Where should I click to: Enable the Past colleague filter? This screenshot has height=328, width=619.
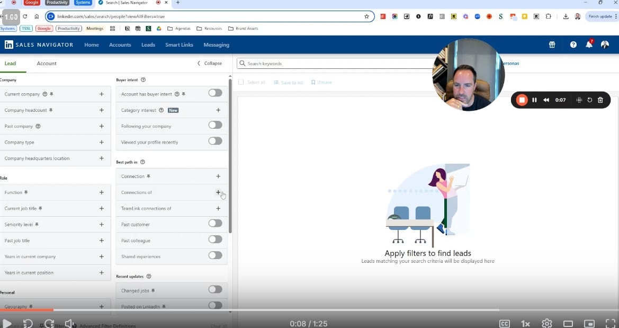tap(215, 240)
